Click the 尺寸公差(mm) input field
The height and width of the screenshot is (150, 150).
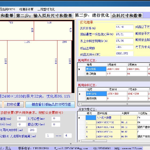(56, 119)
